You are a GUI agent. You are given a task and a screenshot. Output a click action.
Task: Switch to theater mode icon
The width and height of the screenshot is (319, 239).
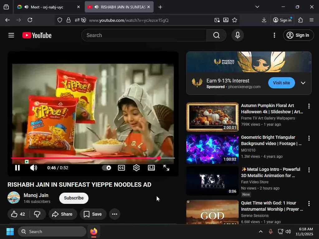(151, 168)
